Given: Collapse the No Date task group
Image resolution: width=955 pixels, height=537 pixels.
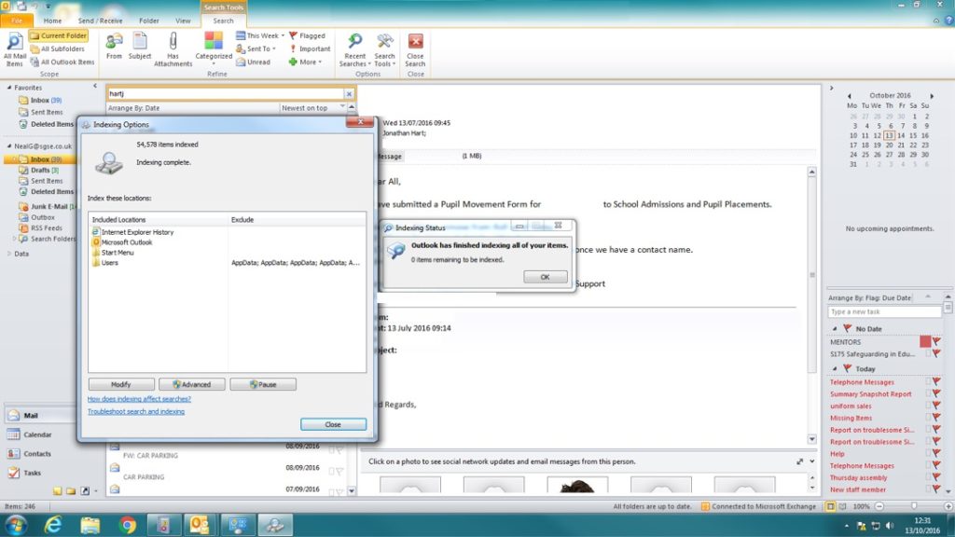Looking at the screenshot, I should click(x=835, y=329).
